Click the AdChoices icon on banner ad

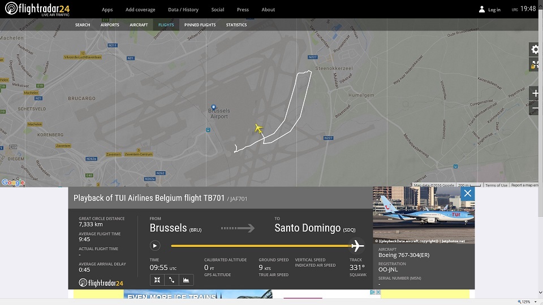pyautogui.click(x=372, y=292)
